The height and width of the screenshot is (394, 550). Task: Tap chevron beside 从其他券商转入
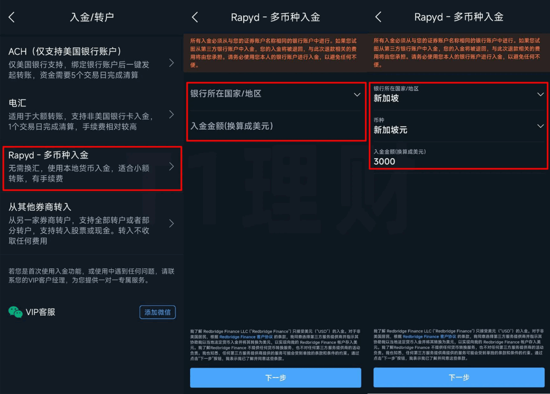171,224
